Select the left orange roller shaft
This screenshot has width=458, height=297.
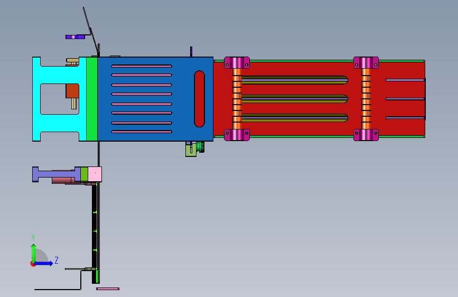(237, 99)
